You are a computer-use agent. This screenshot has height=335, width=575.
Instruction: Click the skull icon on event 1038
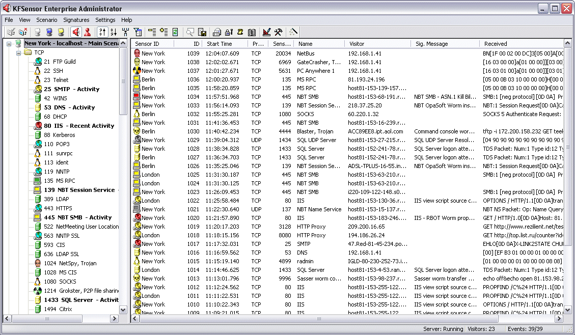(137, 62)
